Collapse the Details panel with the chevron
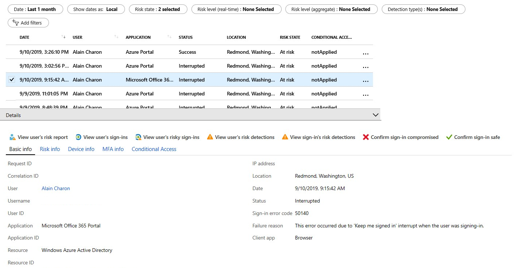514x268 pixels. [375, 115]
